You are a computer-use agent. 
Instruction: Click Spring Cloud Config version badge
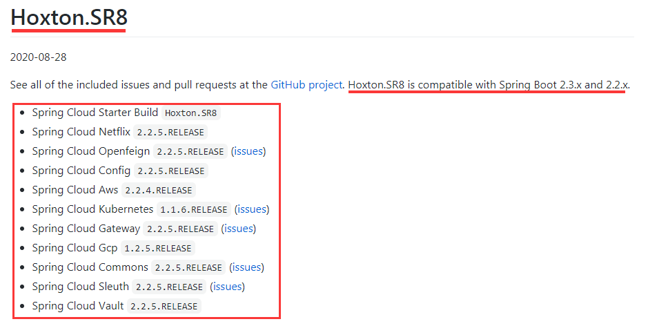coord(171,171)
